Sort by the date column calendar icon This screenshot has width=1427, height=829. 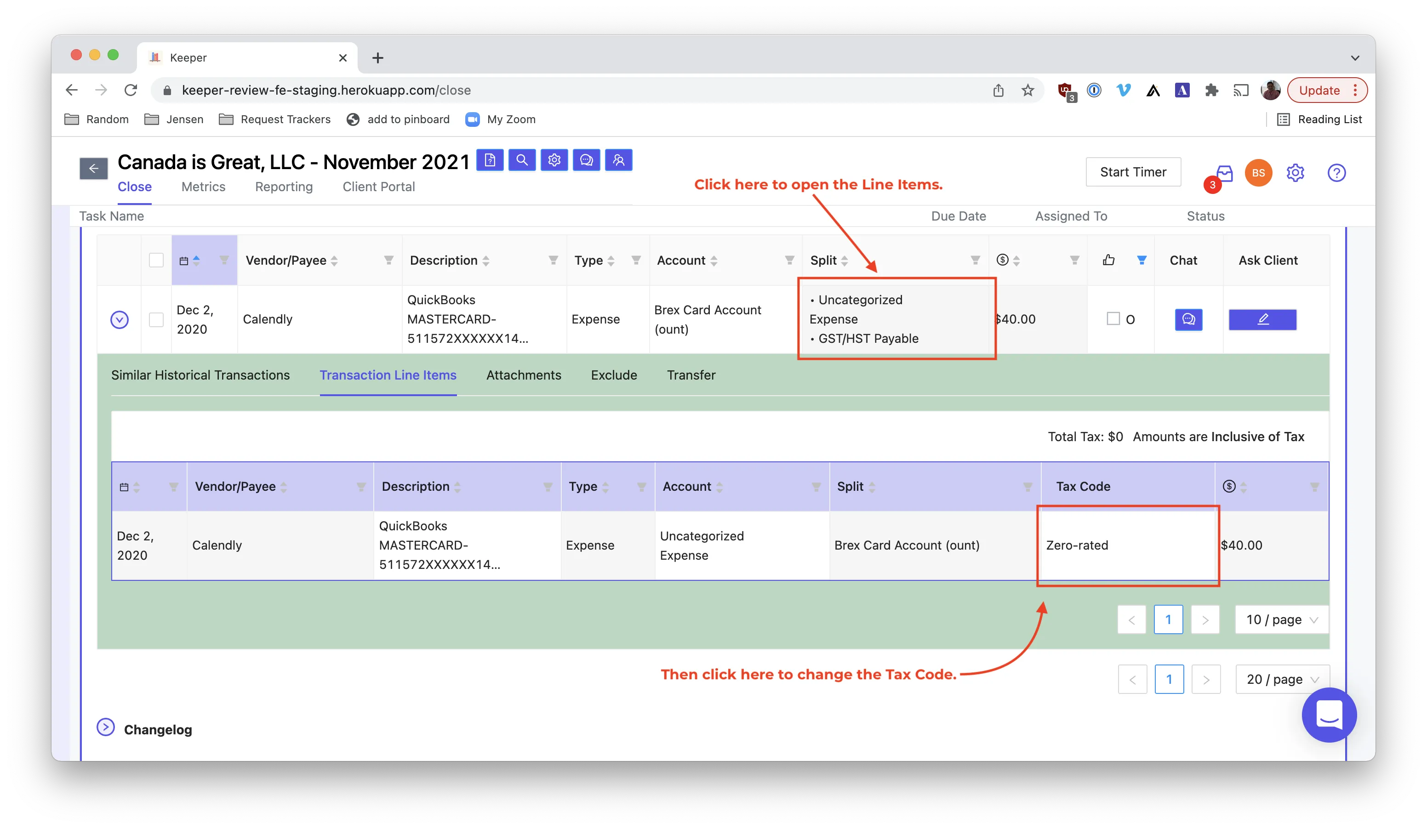[x=183, y=261]
